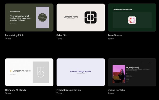Click the woman with laptop photo
Screen dimensions: 159x100
click(119, 74)
